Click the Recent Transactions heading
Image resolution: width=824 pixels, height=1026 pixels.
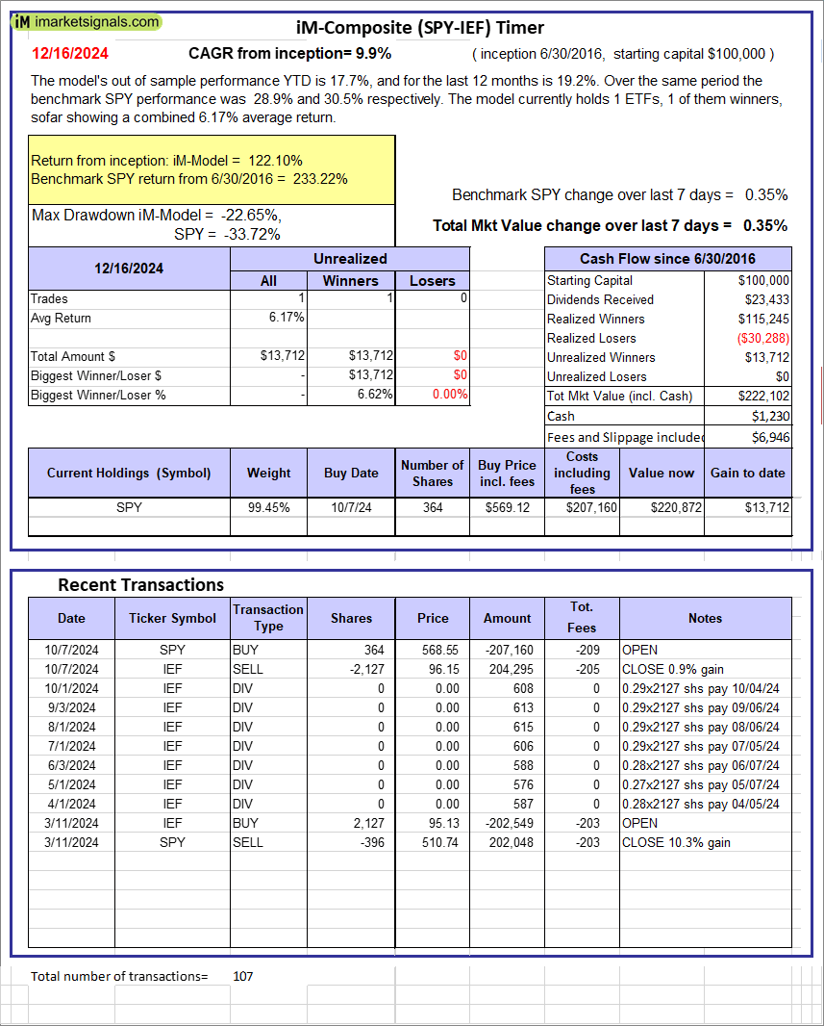click(140, 585)
